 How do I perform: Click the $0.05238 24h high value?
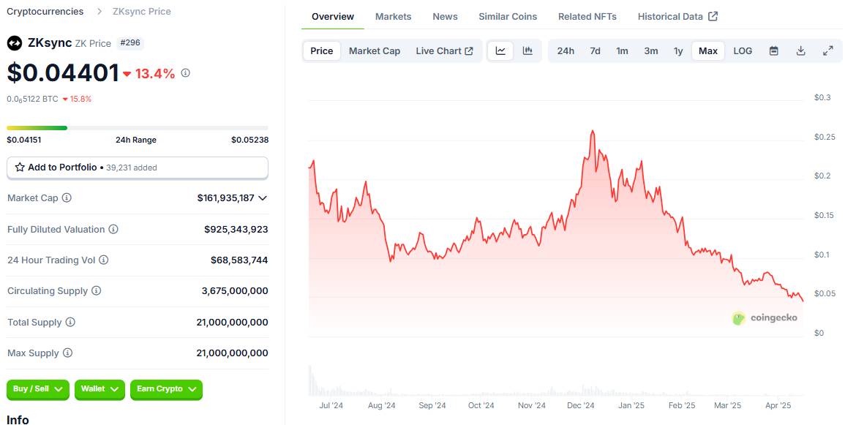[x=250, y=140]
